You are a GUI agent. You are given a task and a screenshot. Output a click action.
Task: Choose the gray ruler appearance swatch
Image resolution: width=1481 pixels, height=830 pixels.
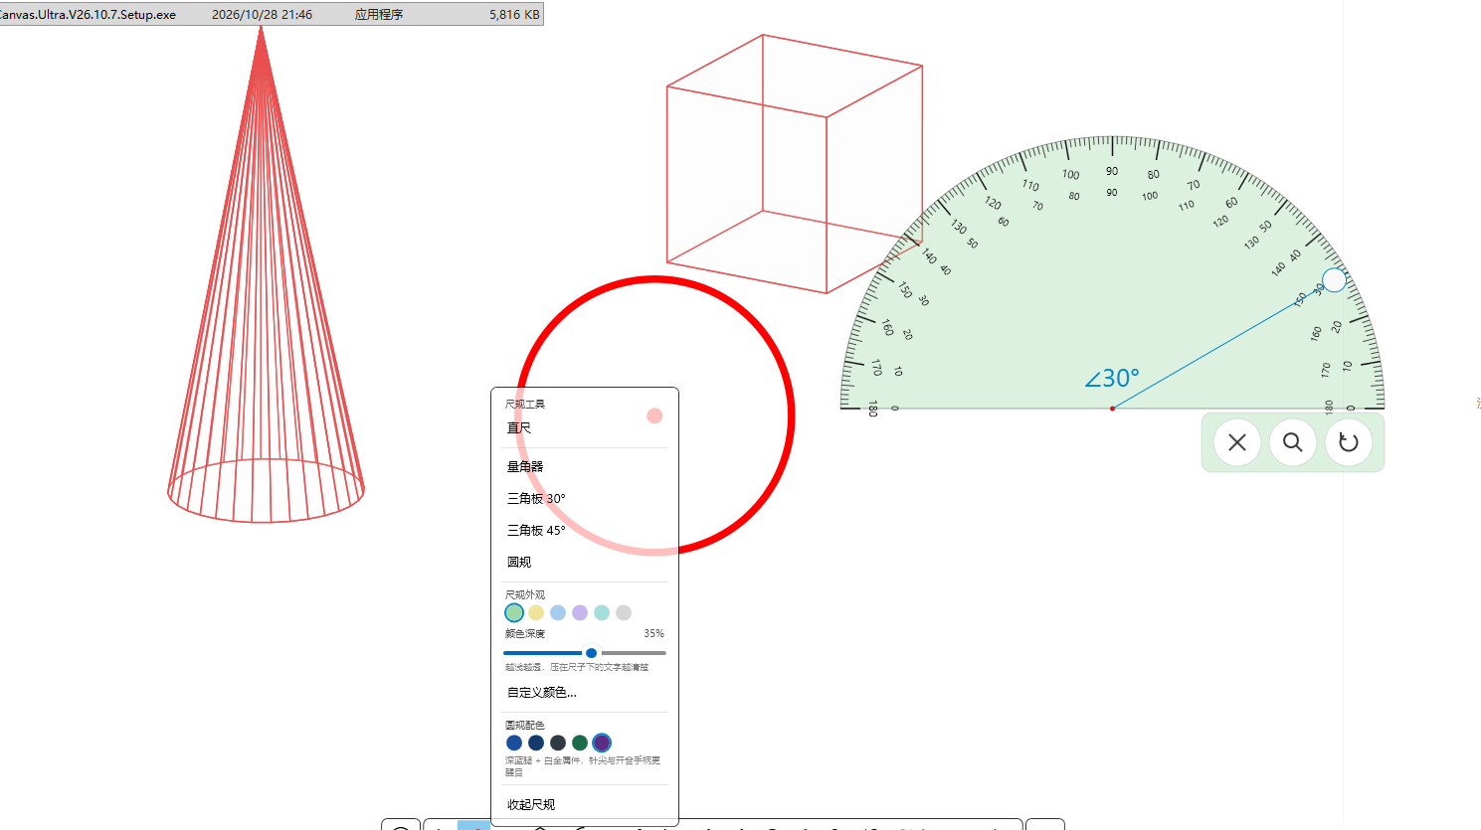624,612
